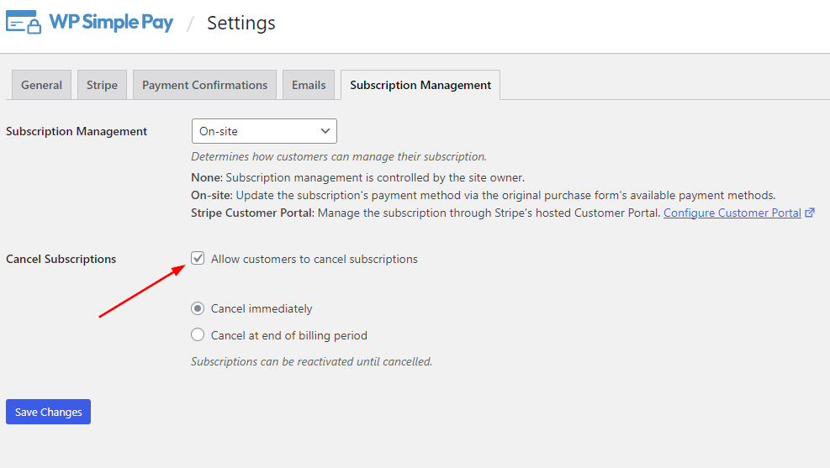Choose the Cancel at end of billing period radio button
The image size is (830, 468).
pos(198,335)
